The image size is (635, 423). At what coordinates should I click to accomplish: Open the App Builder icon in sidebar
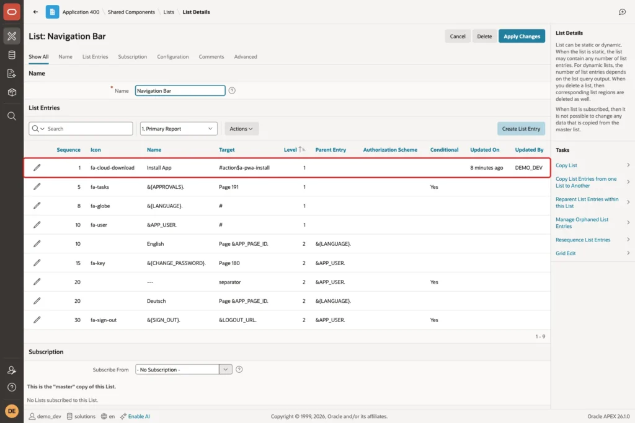click(12, 36)
